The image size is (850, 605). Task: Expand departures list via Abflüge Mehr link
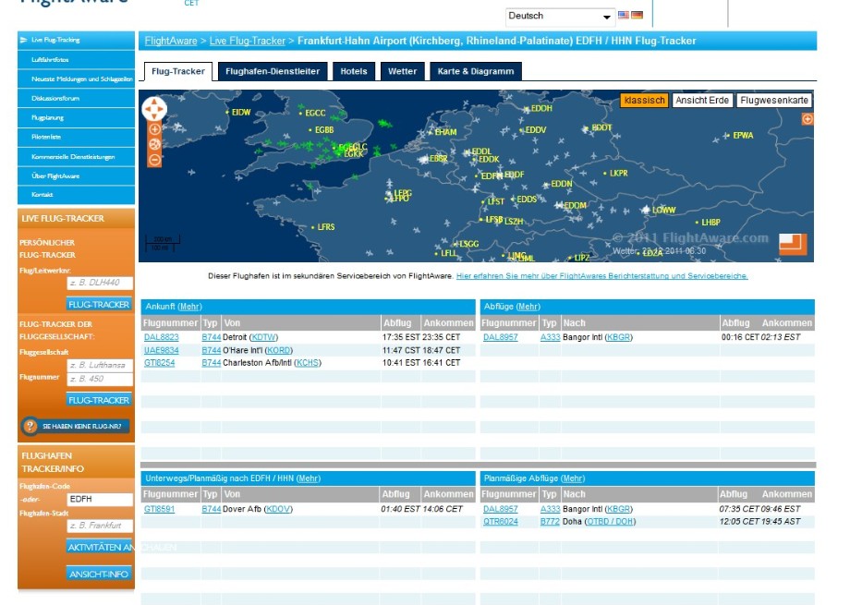[x=528, y=307]
